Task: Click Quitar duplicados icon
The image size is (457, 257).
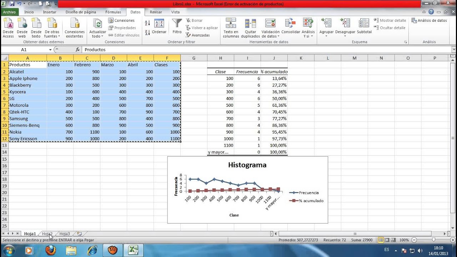Action: pyautogui.click(x=250, y=24)
